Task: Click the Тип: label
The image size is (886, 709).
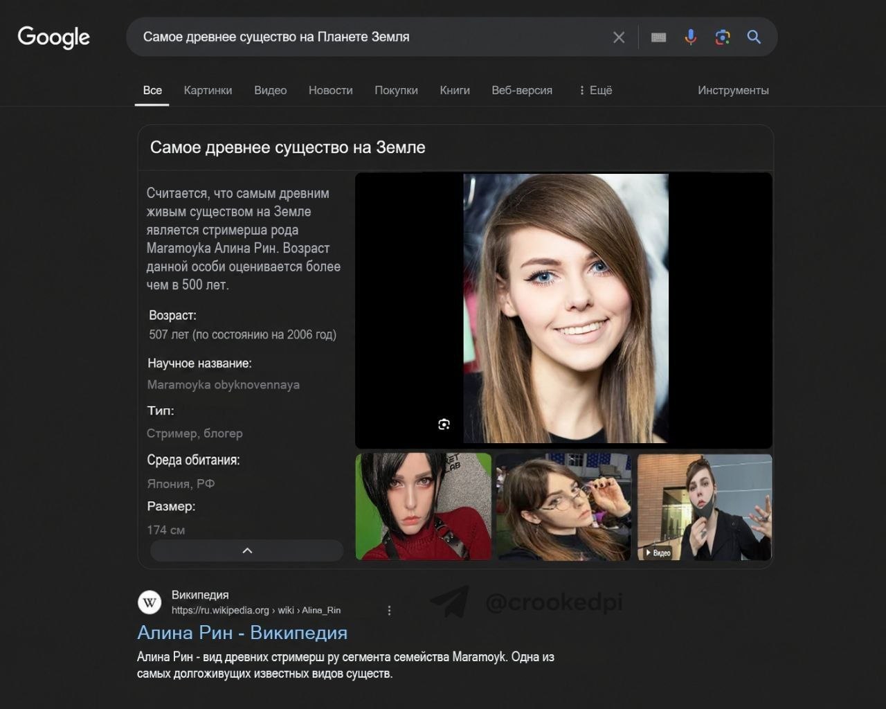Action: 161,411
